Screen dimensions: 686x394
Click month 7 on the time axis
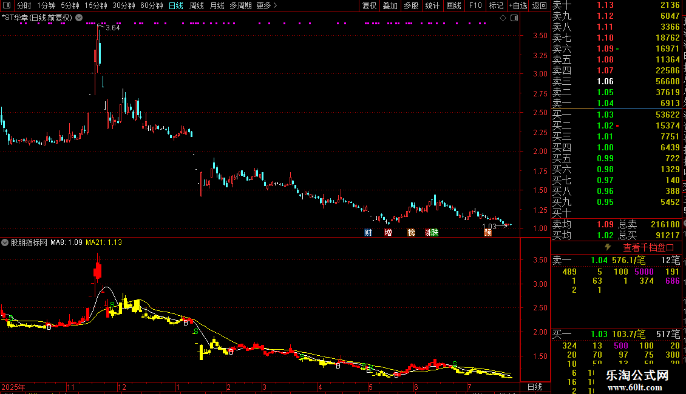coord(469,387)
